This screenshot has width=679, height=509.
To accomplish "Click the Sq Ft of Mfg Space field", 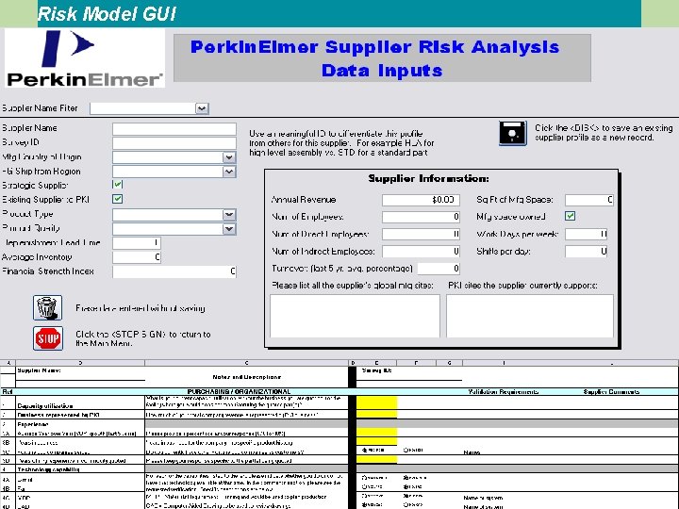I will [x=589, y=200].
